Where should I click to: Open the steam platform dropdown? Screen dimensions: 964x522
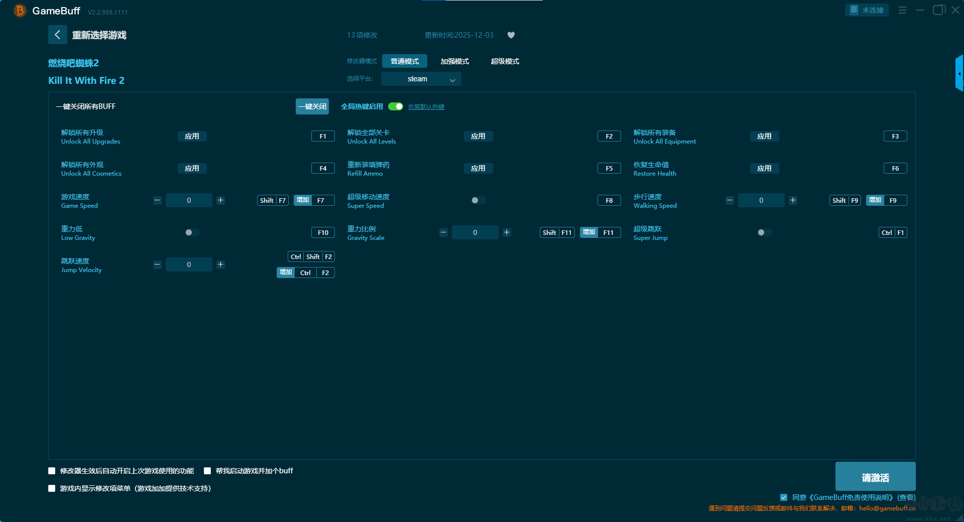pos(421,79)
